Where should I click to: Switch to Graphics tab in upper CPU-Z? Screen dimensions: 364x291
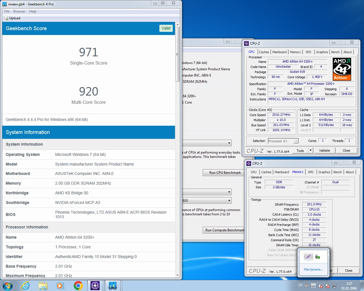click(x=322, y=52)
